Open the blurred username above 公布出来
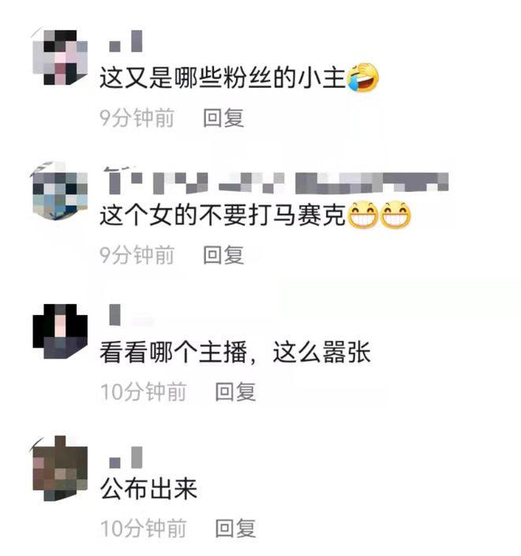 point(126,457)
